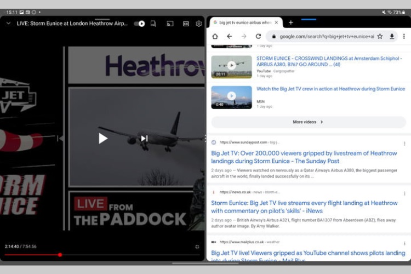Open Sunday Post 'Over 200,000 viewers gripped' article
This screenshot has width=411, height=274.
pos(304,157)
